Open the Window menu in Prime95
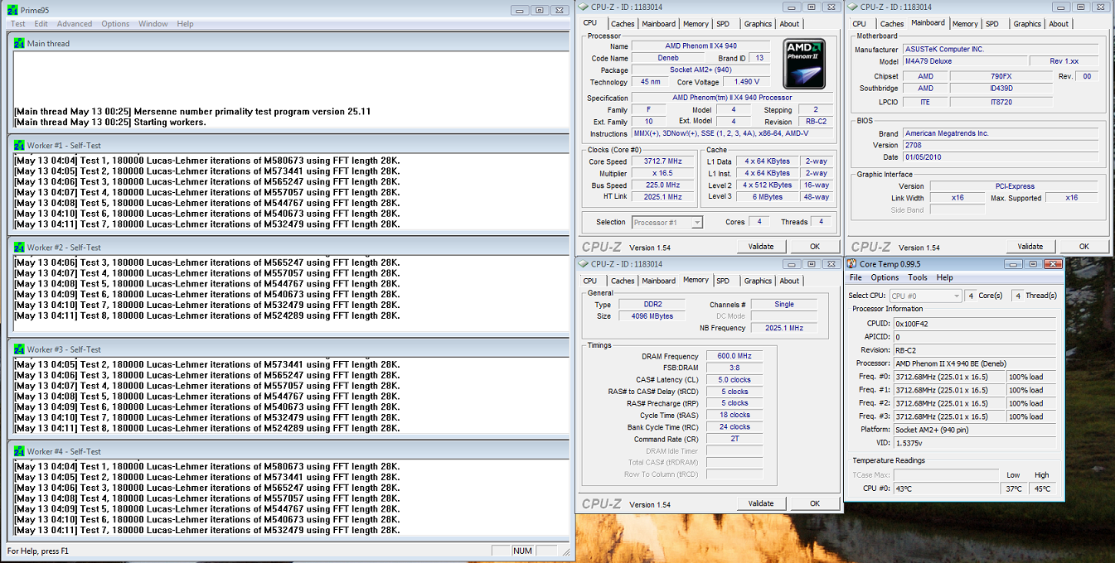Image resolution: width=1115 pixels, height=563 pixels. pos(153,24)
